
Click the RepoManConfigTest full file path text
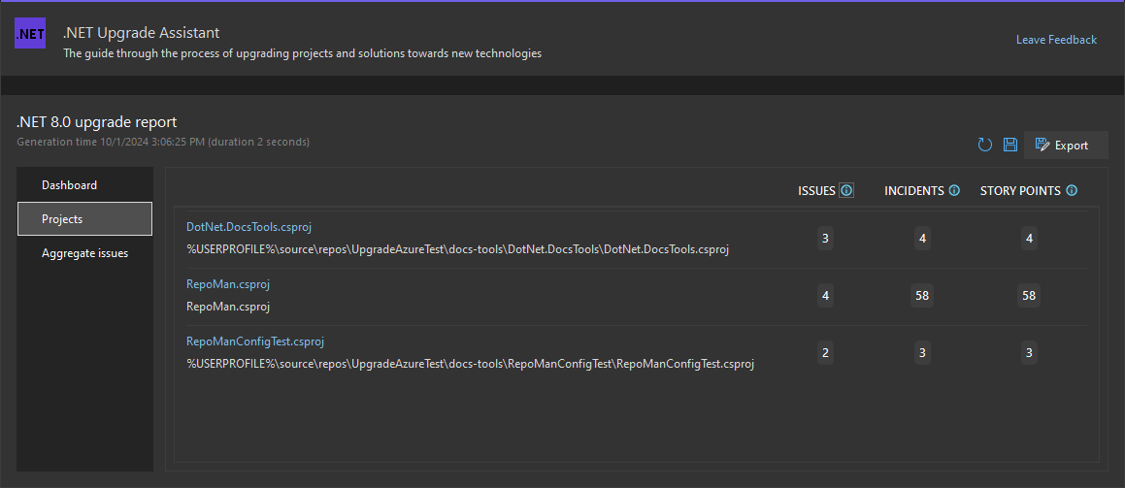pos(470,364)
